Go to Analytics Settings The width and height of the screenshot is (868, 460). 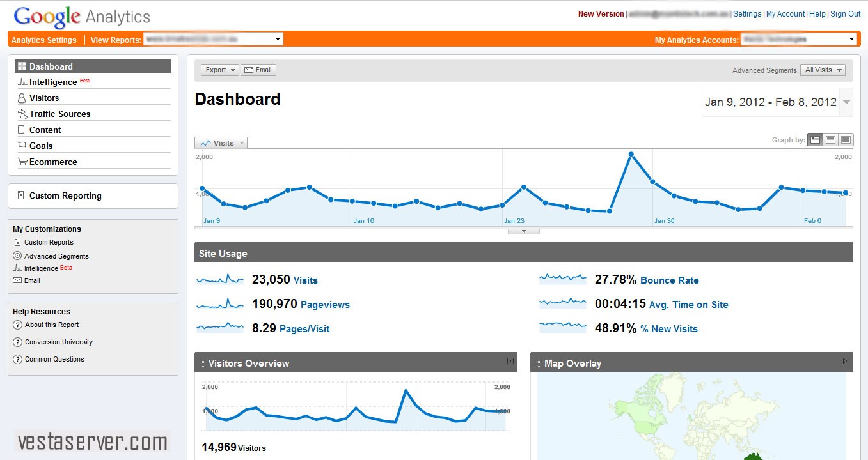pos(43,40)
